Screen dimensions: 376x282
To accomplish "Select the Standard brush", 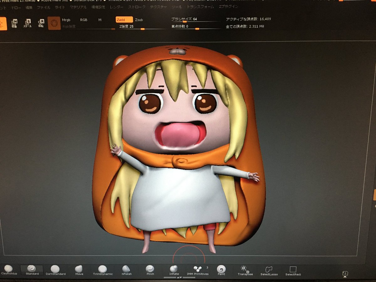I will (x=32, y=270).
